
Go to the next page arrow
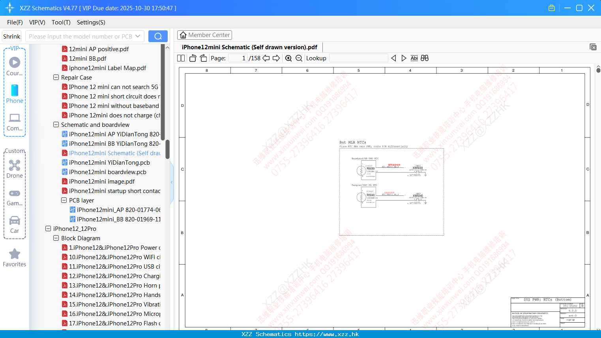pos(276,58)
